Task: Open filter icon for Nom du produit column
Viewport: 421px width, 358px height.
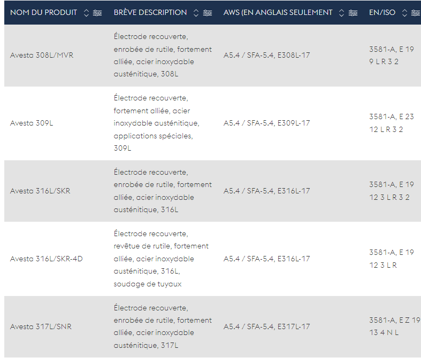Action: 97,13
